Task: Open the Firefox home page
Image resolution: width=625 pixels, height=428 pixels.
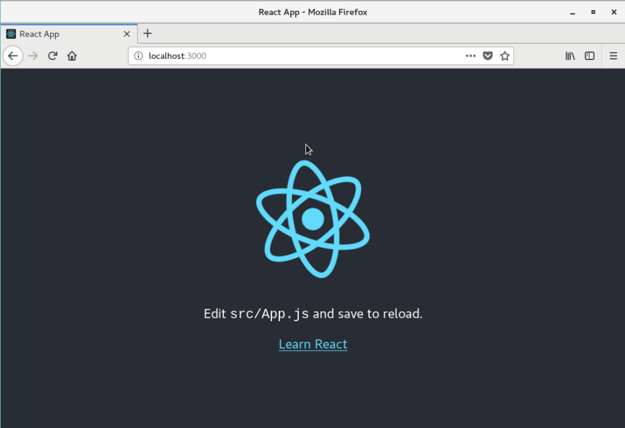Action: [x=72, y=55]
